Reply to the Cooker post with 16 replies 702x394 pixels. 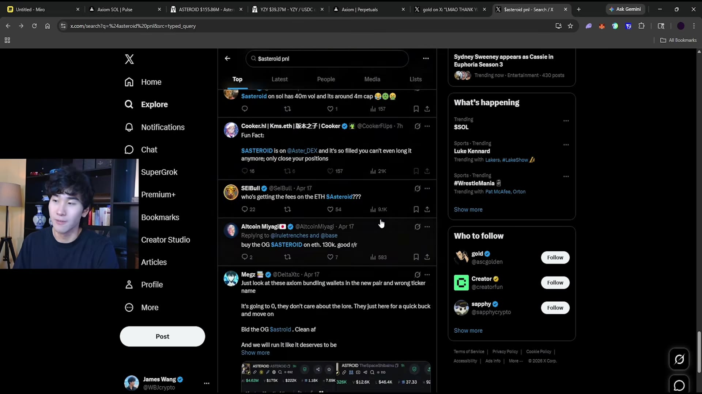point(245,171)
